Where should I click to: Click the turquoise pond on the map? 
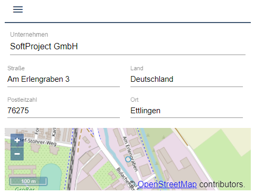(x=50, y=177)
